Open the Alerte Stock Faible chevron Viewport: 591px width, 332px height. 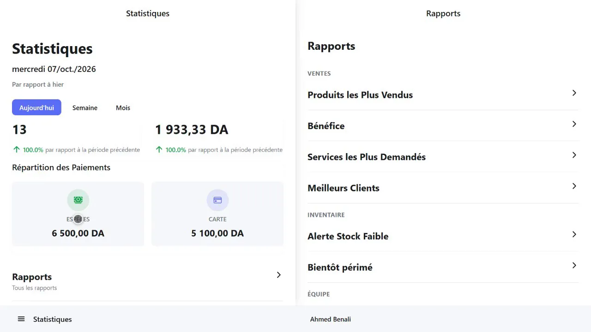(x=574, y=234)
